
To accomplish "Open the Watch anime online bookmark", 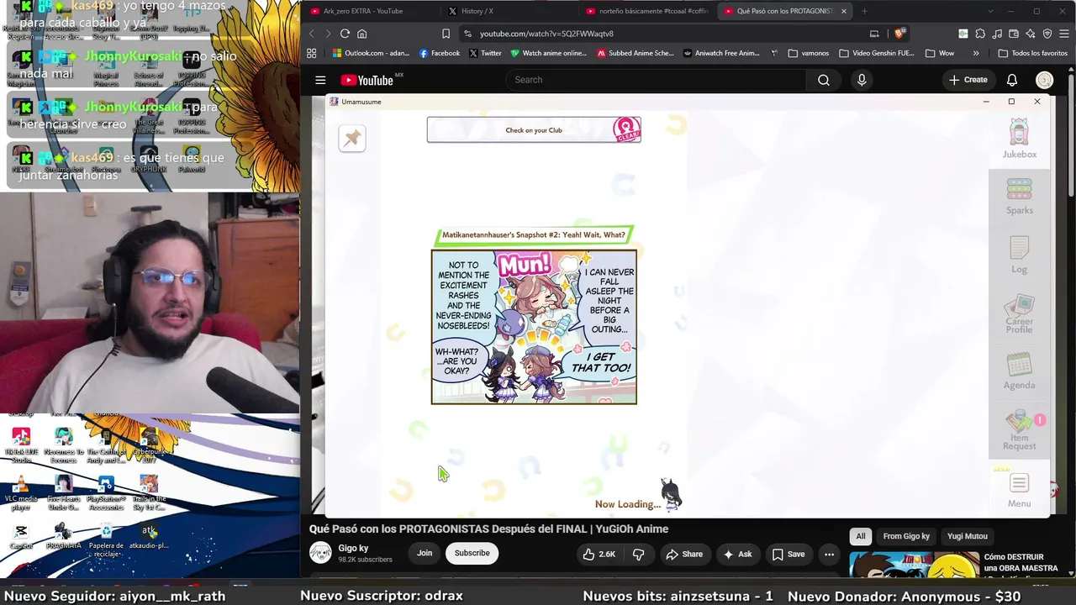I will point(550,53).
